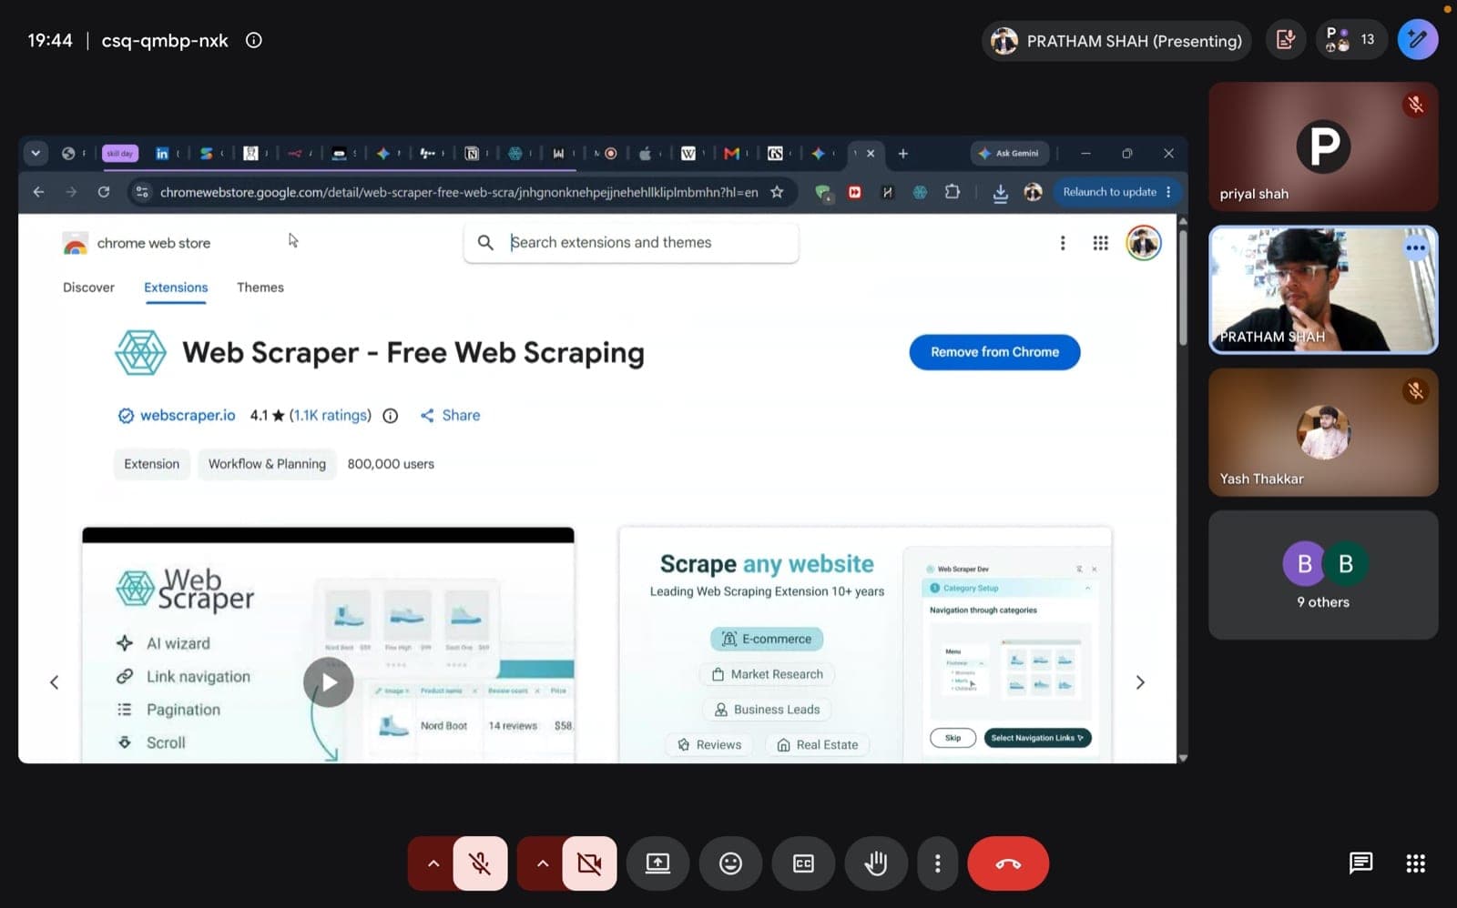Image resolution: width=1457 pixels, height=908 pixels.
Task: Click the present screen button
Action: 657,863
